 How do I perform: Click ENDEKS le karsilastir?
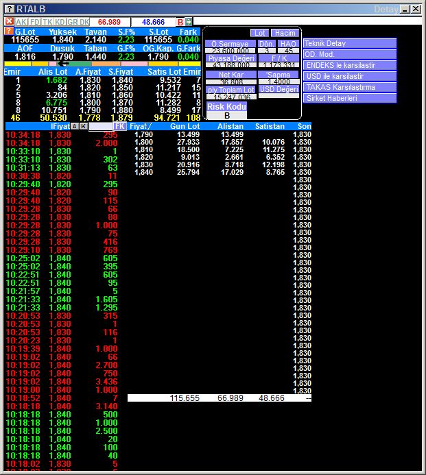350,65
